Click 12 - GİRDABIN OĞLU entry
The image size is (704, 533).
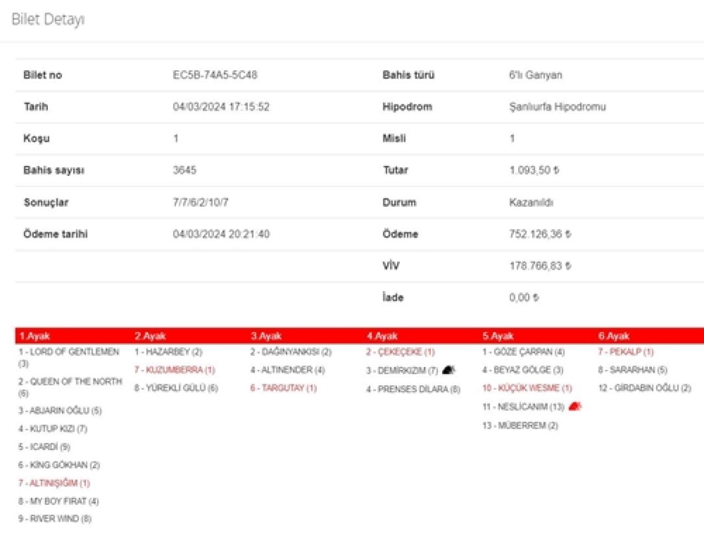(x=644, y=388)
